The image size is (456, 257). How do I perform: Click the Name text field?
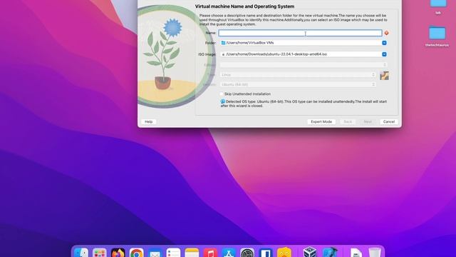[300, 33]
